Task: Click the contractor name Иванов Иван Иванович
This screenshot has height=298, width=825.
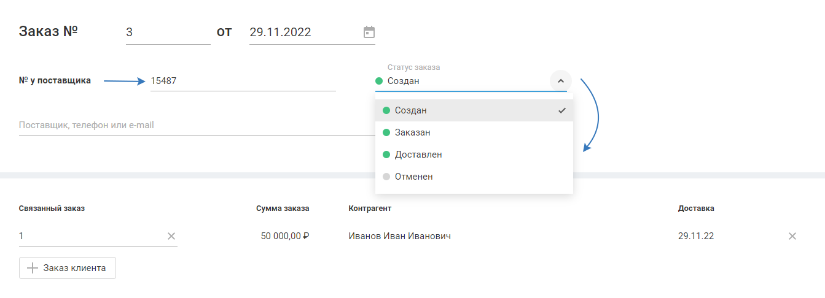Action: click(x=399, y=236)
